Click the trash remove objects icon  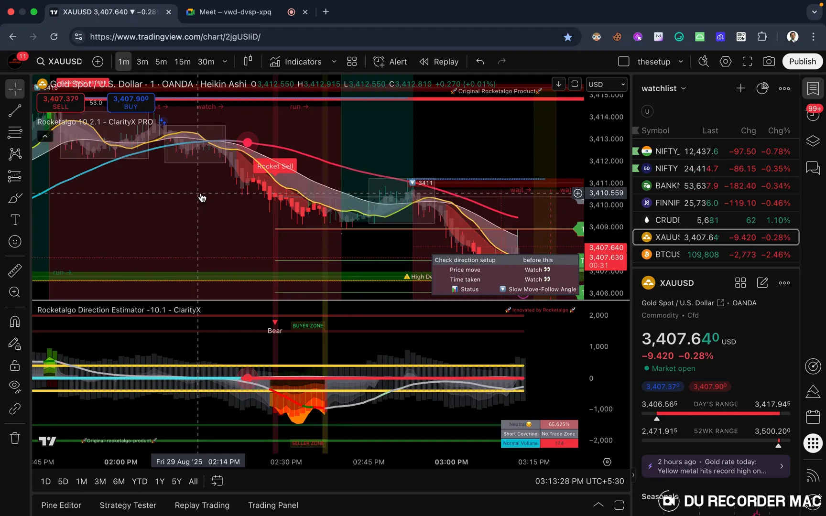tap(15, 438)
